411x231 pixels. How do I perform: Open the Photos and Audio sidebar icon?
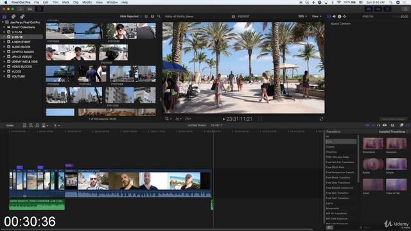coord(13,17)
